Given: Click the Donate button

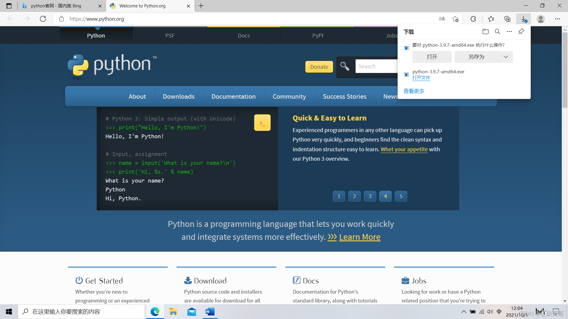Looking at the screenshot, I should click(x=319, y=67).
